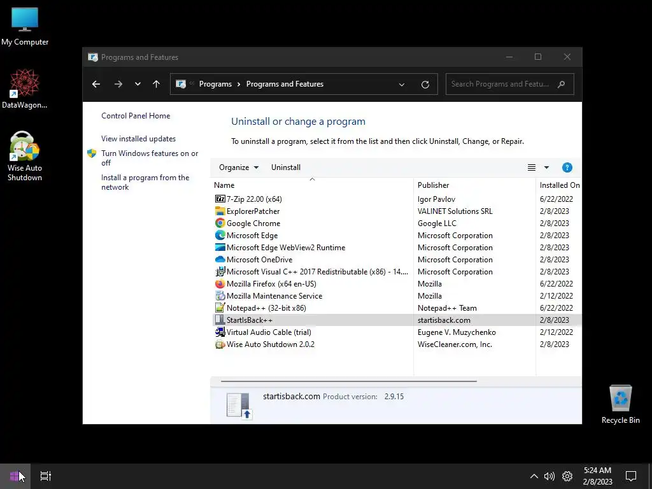This screenshot has height=489, width=652.
Task: Select the ExplorerPatcher icon in list
Action: pos(220,211)
